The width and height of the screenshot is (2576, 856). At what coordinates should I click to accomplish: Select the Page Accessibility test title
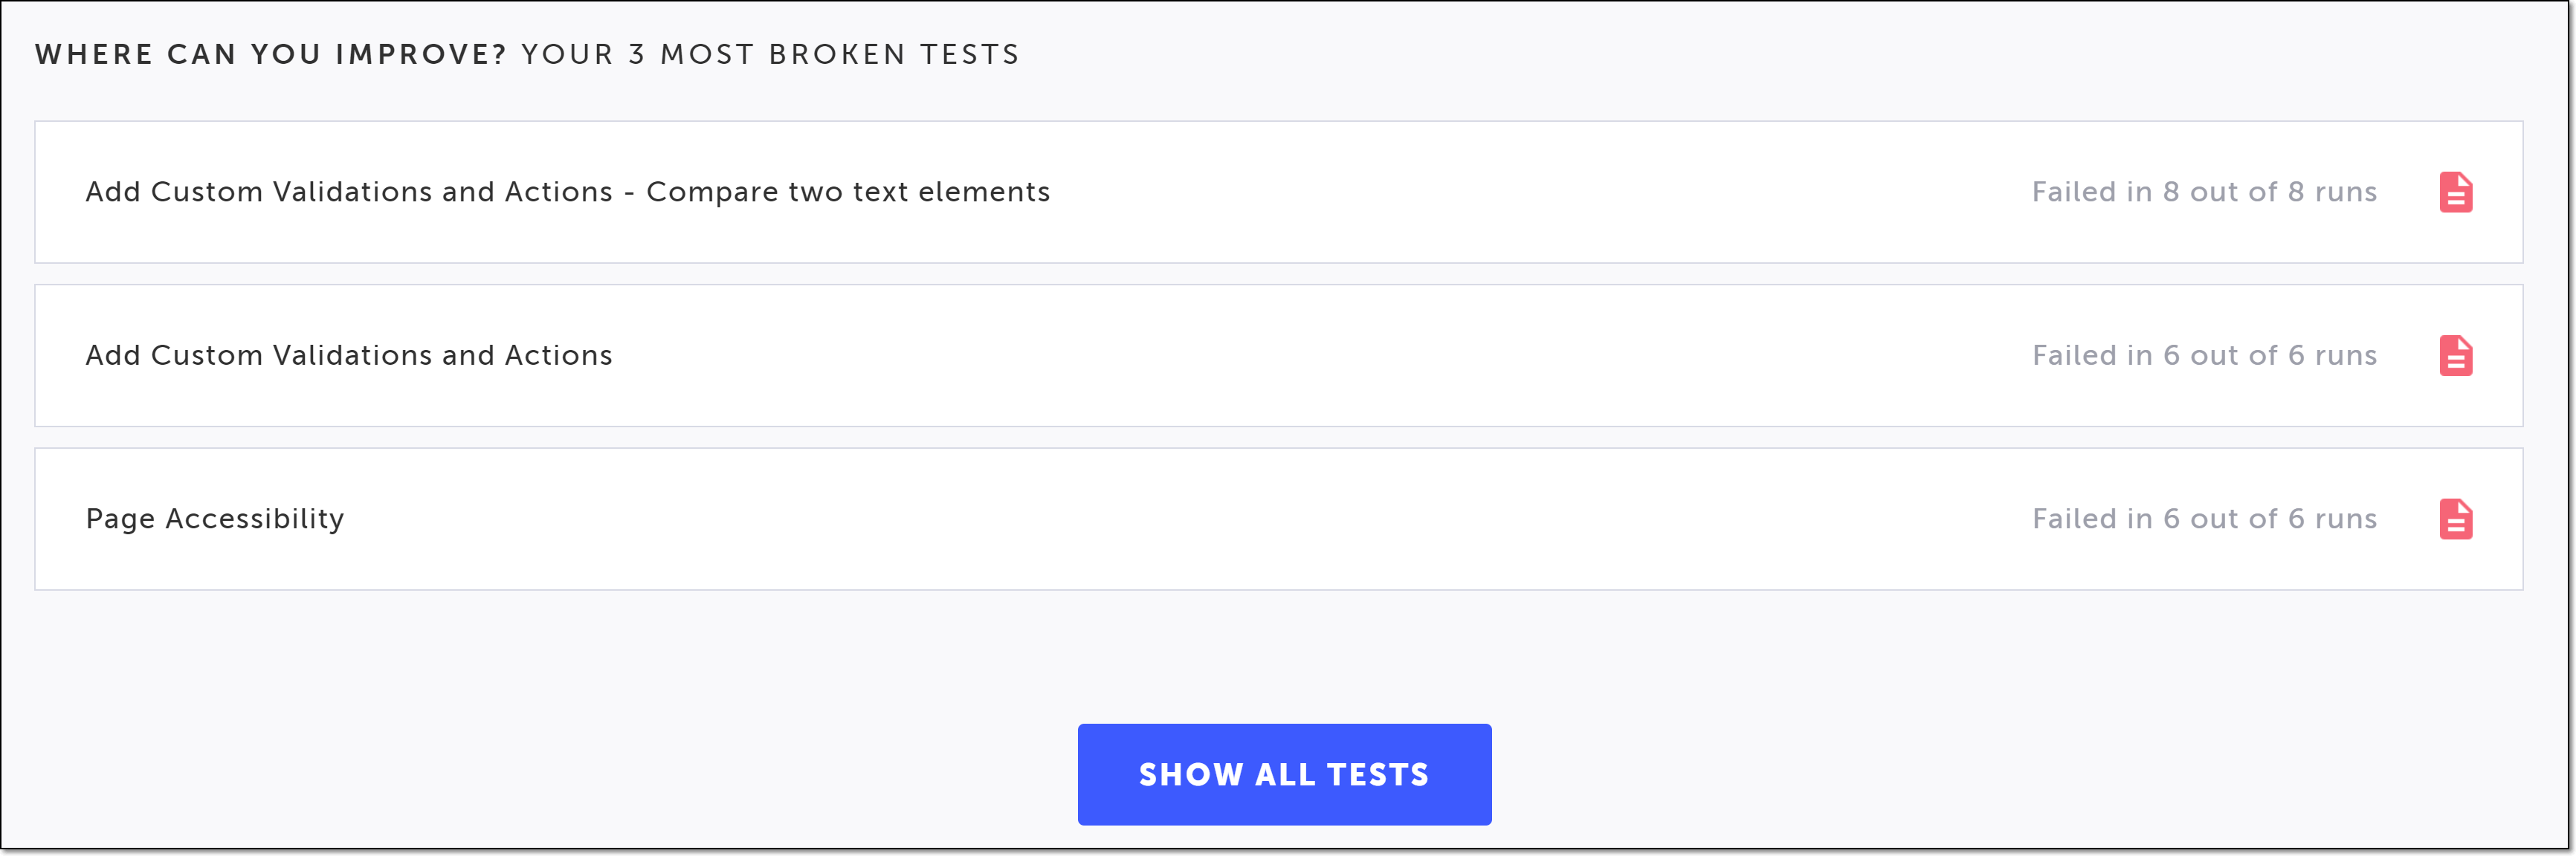[x=215, y=519]
